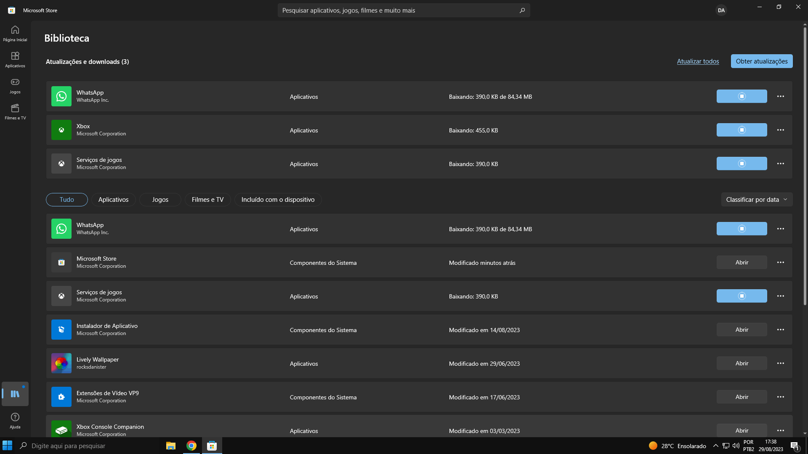Open File Explorer from the taskbar
This screenshot has width=808, height=454.
pyautogui.click(x=170, y=446)
